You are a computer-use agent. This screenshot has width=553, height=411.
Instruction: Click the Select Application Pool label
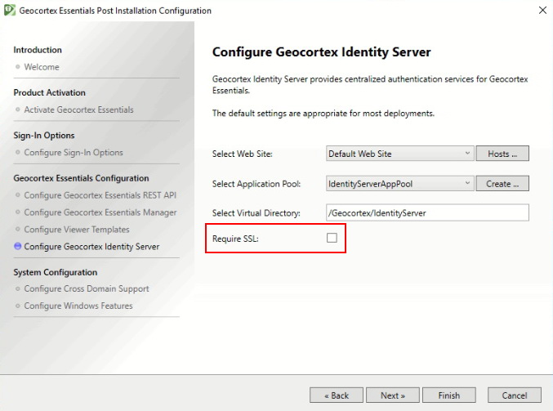point(256,184)
